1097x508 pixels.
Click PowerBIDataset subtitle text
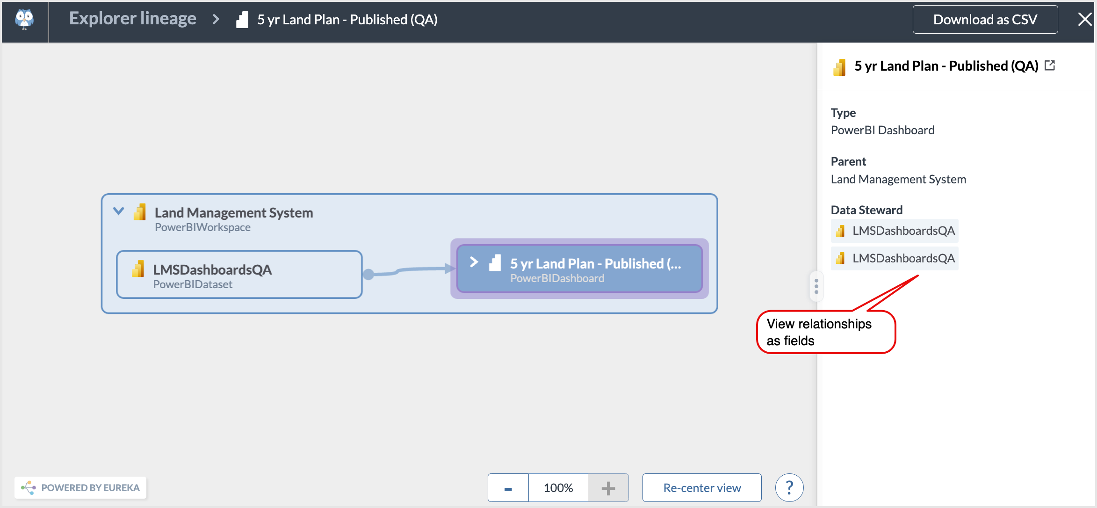pyautogui.click(x=193, y=284)
